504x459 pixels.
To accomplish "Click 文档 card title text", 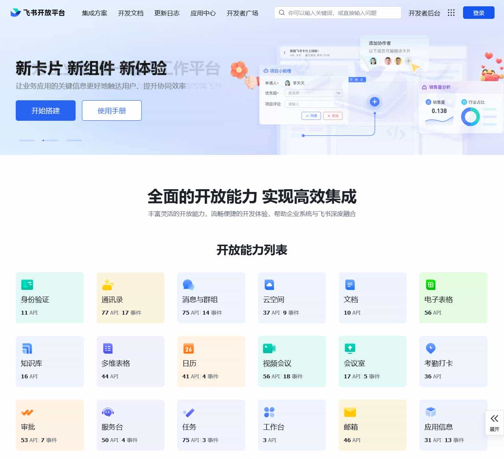I will point(351,299).
